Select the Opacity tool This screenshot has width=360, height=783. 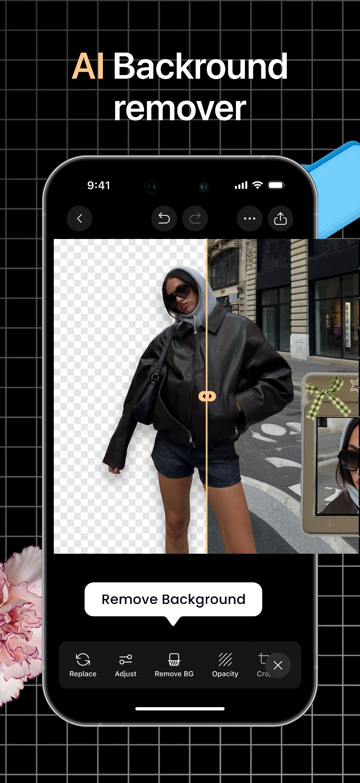(225, 665)
